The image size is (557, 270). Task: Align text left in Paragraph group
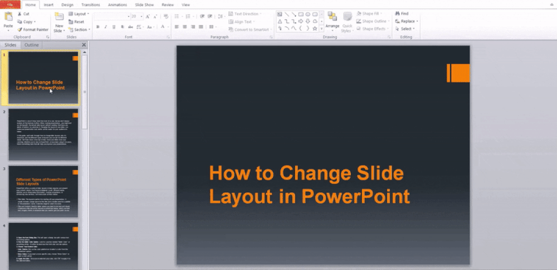pos(177,27)
